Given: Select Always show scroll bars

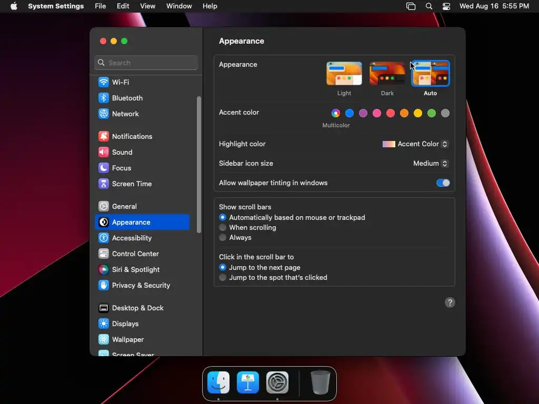Looking at the screenshot, I should pyautogui.click(x=223, y=237).
